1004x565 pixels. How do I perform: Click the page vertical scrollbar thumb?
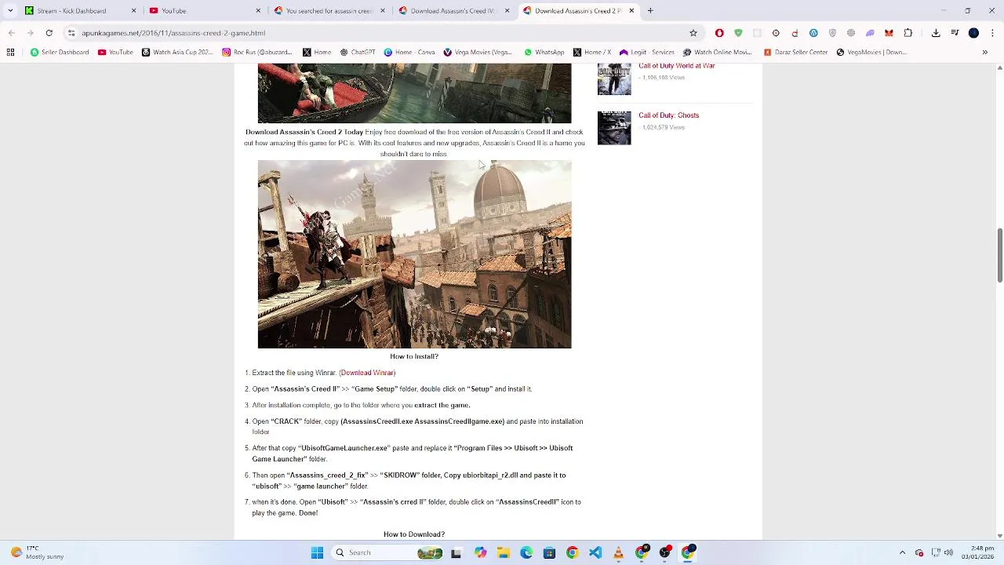pos(999,255)
